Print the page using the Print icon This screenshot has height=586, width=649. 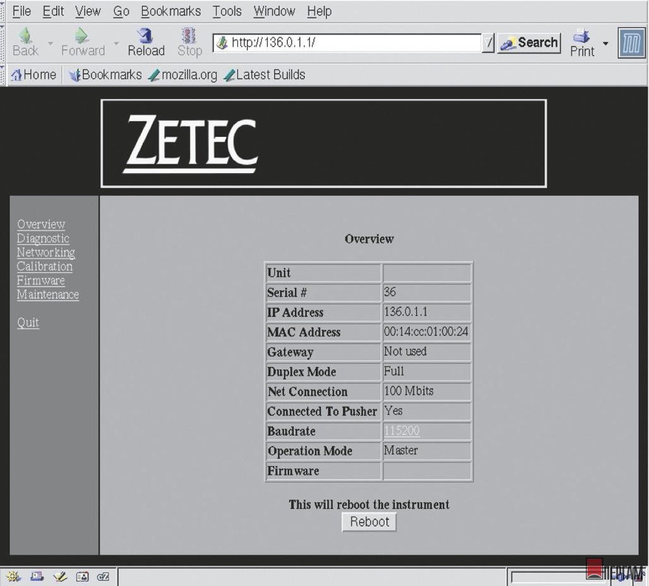tap(582, 42)
